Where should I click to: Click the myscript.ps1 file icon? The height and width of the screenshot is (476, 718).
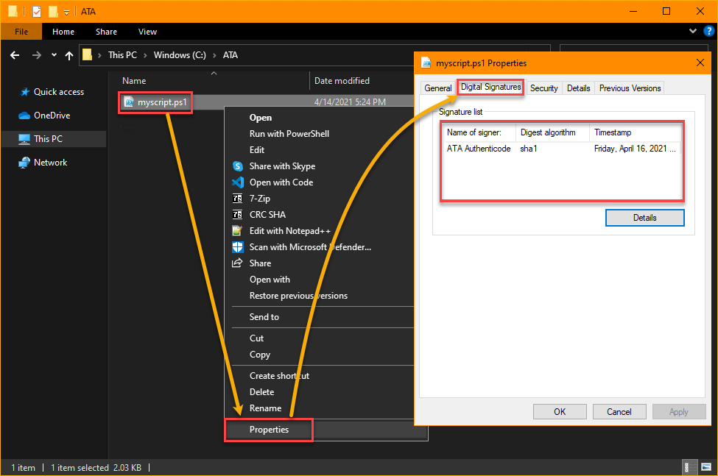(130, 102)
